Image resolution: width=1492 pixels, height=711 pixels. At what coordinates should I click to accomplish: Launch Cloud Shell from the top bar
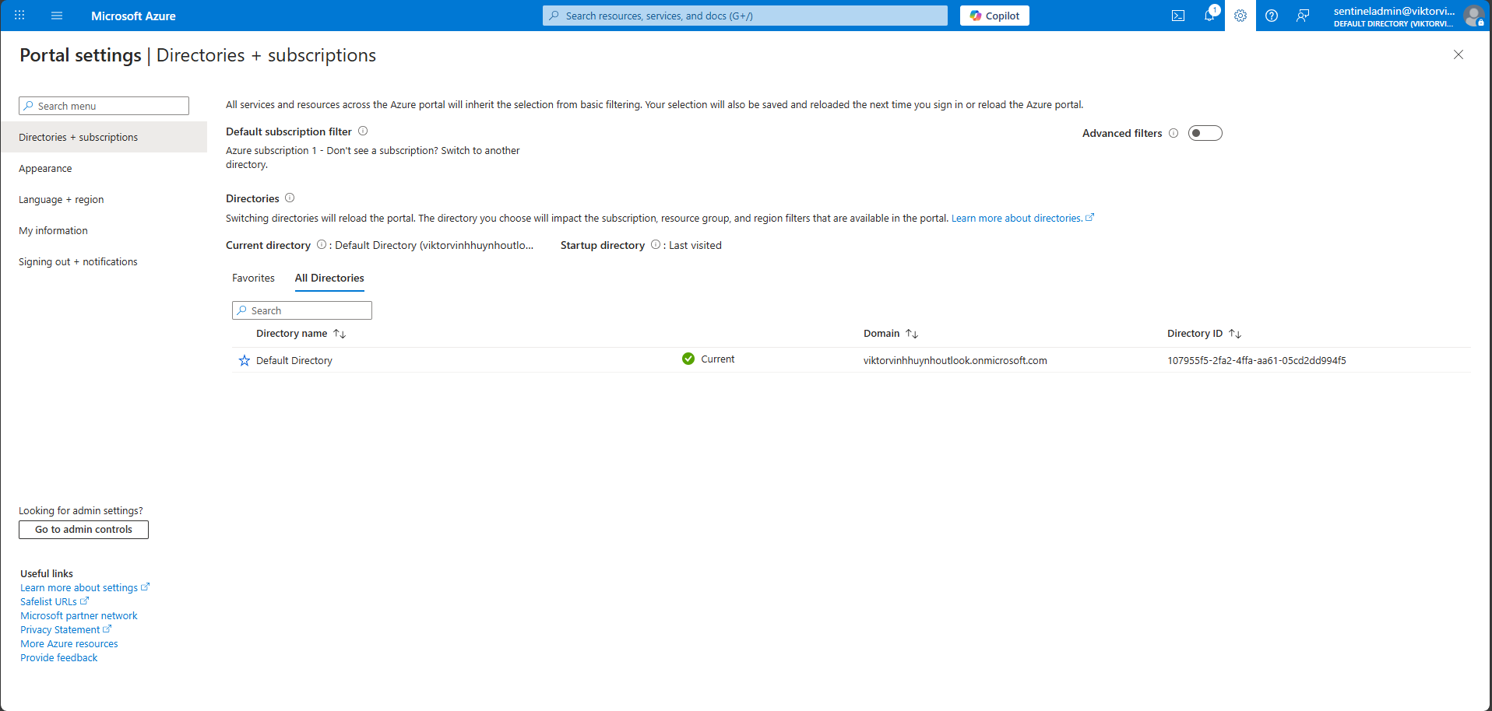point(1178,16)
